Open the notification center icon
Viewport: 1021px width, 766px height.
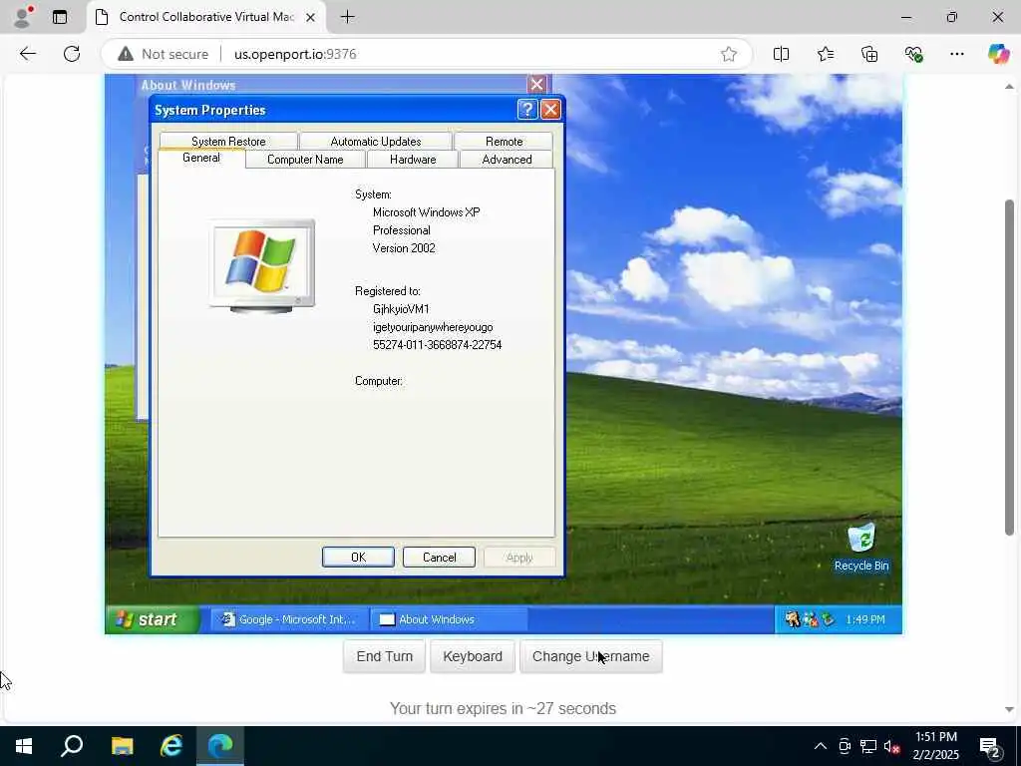[991, 747]
